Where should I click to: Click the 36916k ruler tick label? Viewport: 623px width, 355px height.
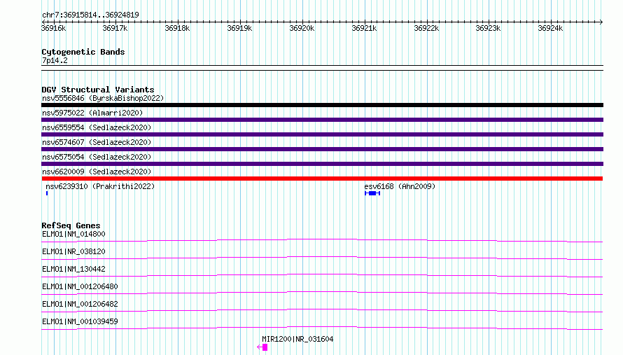(x=54, y=28)
